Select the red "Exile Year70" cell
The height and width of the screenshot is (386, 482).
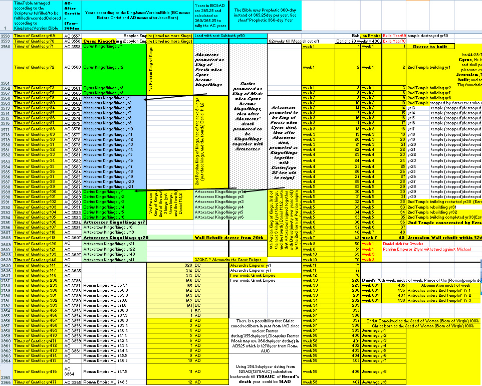[394, 41]
